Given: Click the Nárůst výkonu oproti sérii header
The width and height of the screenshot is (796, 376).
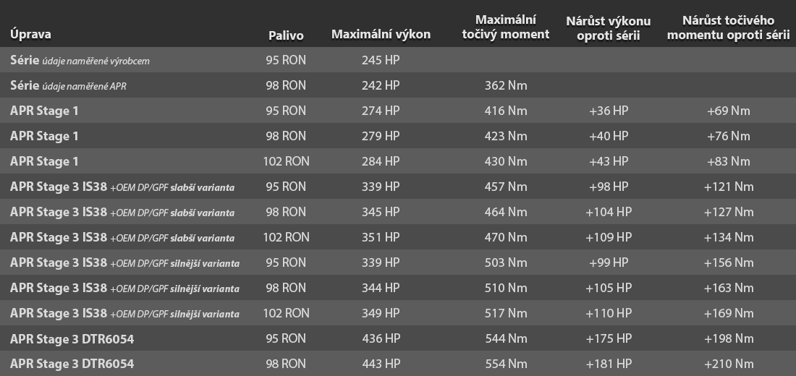Looking at the screenshot, I should pyautogui.click(x=608, y=28).
